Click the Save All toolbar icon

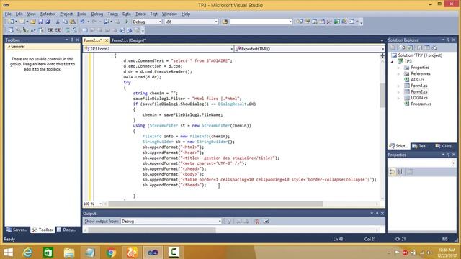pos(48,22)
